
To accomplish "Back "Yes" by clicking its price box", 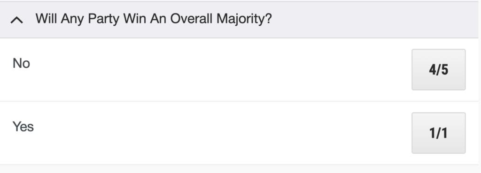I will coord(438,133).
